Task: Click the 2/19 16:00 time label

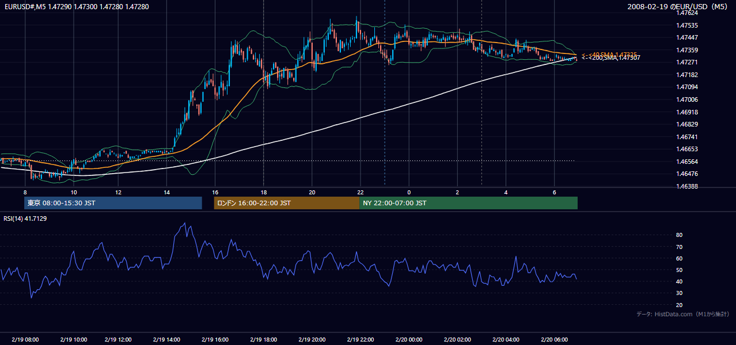Action: pyautogui.click(x=215, y=339)
